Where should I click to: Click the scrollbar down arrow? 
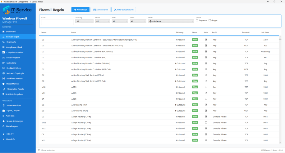(280, 143)
